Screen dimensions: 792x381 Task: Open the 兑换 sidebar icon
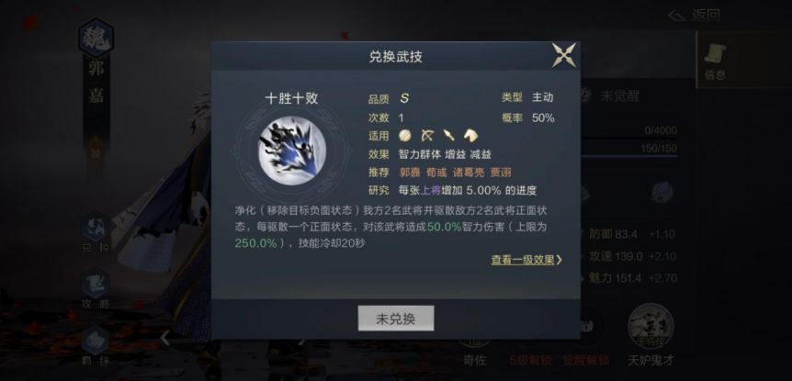tap(96, 233)
